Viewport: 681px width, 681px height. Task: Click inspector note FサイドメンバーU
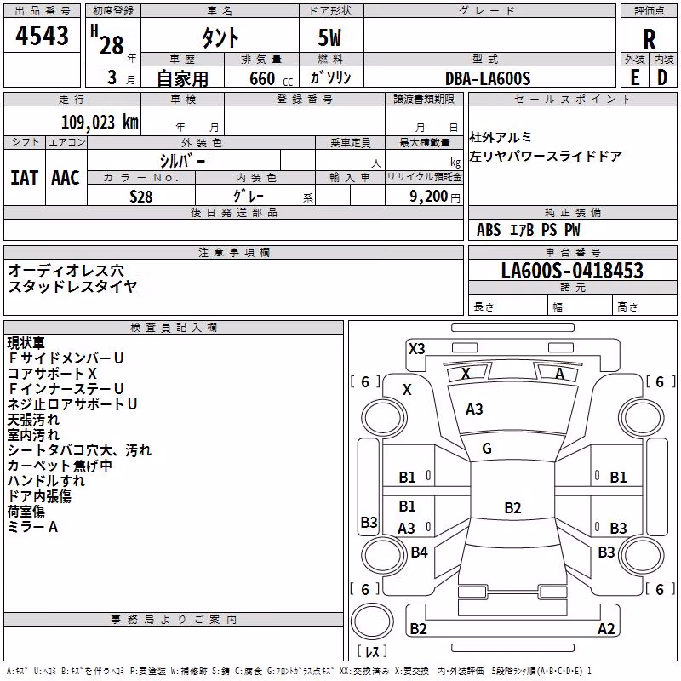[x=66, y=358]
